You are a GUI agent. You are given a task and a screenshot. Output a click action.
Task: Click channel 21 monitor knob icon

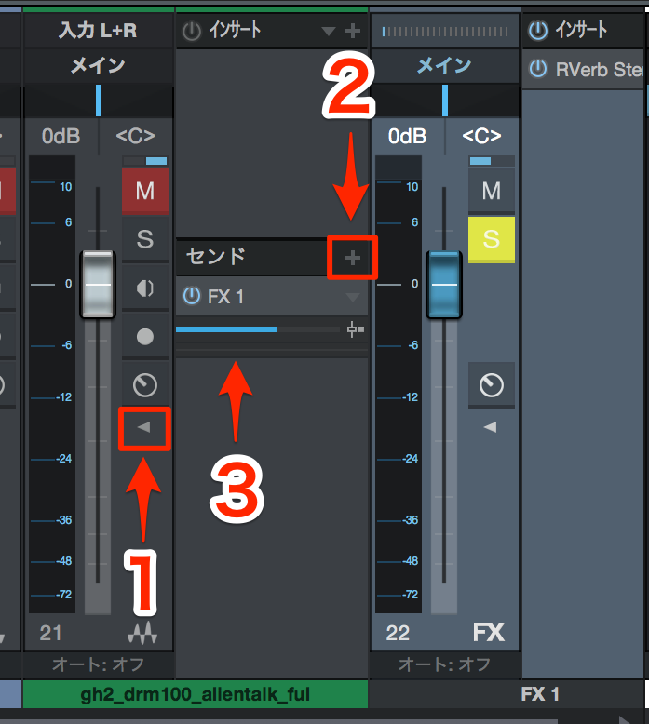(145, 384)
